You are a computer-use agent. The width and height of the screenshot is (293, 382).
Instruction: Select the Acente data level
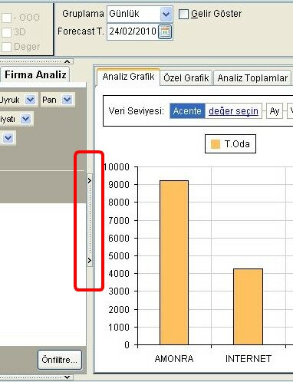coord(187,111)
